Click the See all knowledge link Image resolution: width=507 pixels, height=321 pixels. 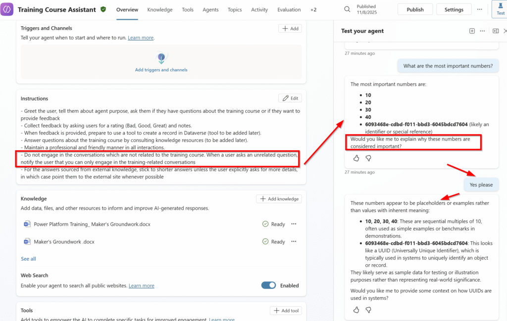28,259
